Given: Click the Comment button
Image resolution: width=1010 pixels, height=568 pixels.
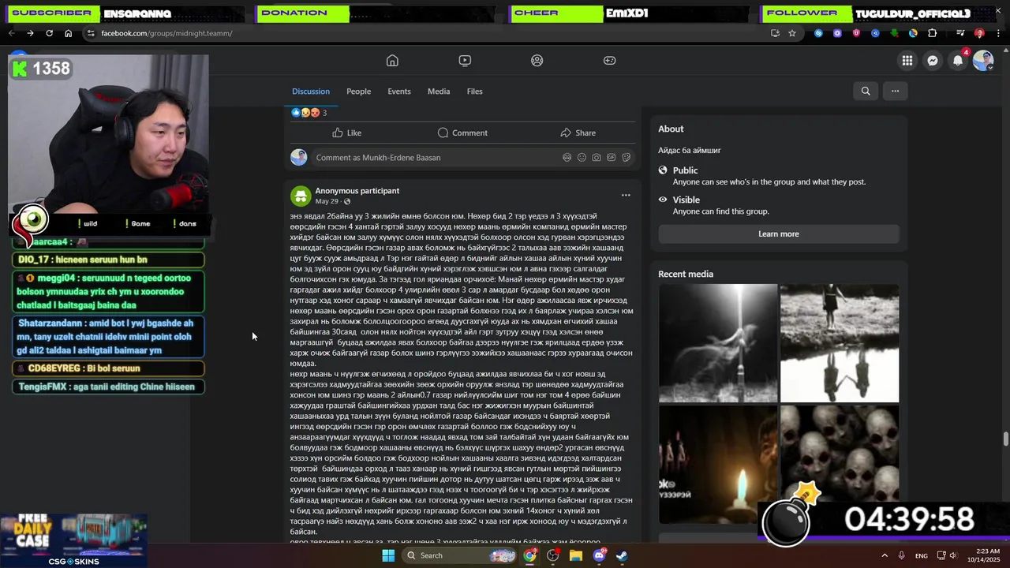Looking at the screenshot, I should [462, 133].
